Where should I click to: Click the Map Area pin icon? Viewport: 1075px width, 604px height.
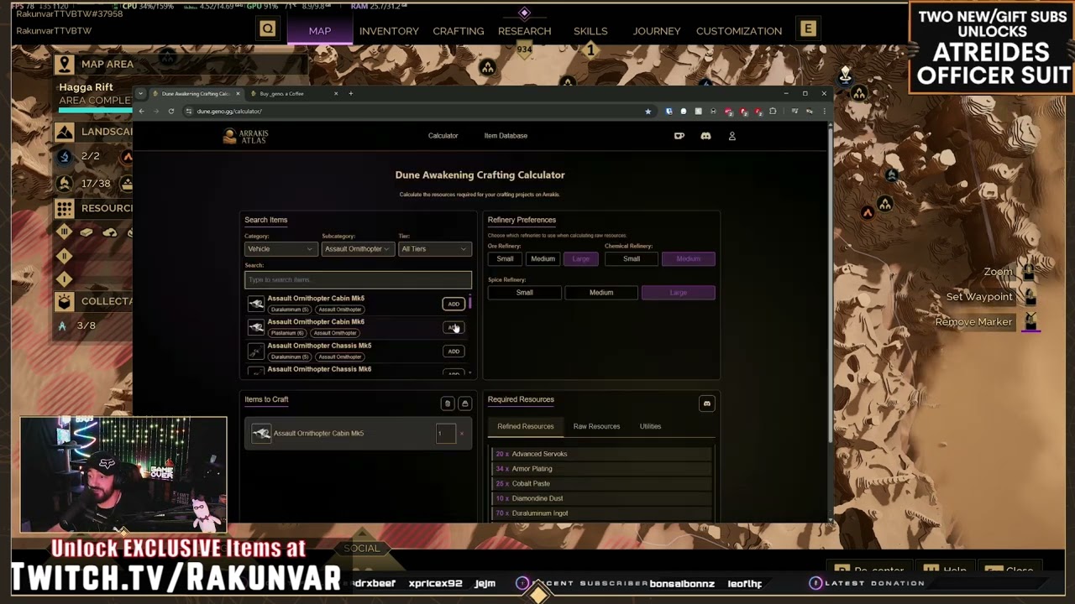pyautogui.click(x=64, y=64)
